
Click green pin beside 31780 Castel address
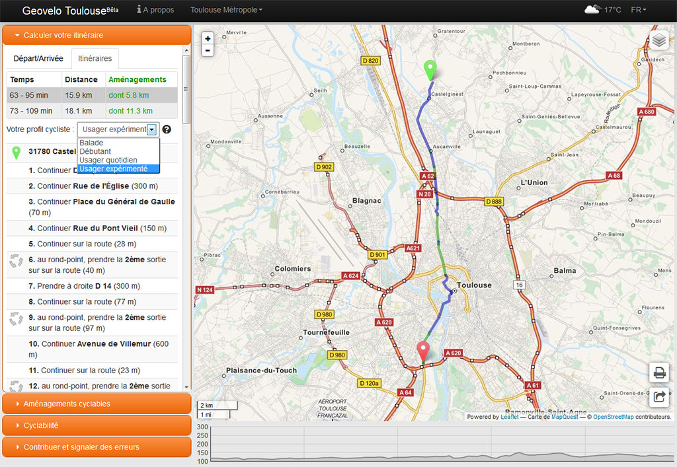(x=17, y=152)
